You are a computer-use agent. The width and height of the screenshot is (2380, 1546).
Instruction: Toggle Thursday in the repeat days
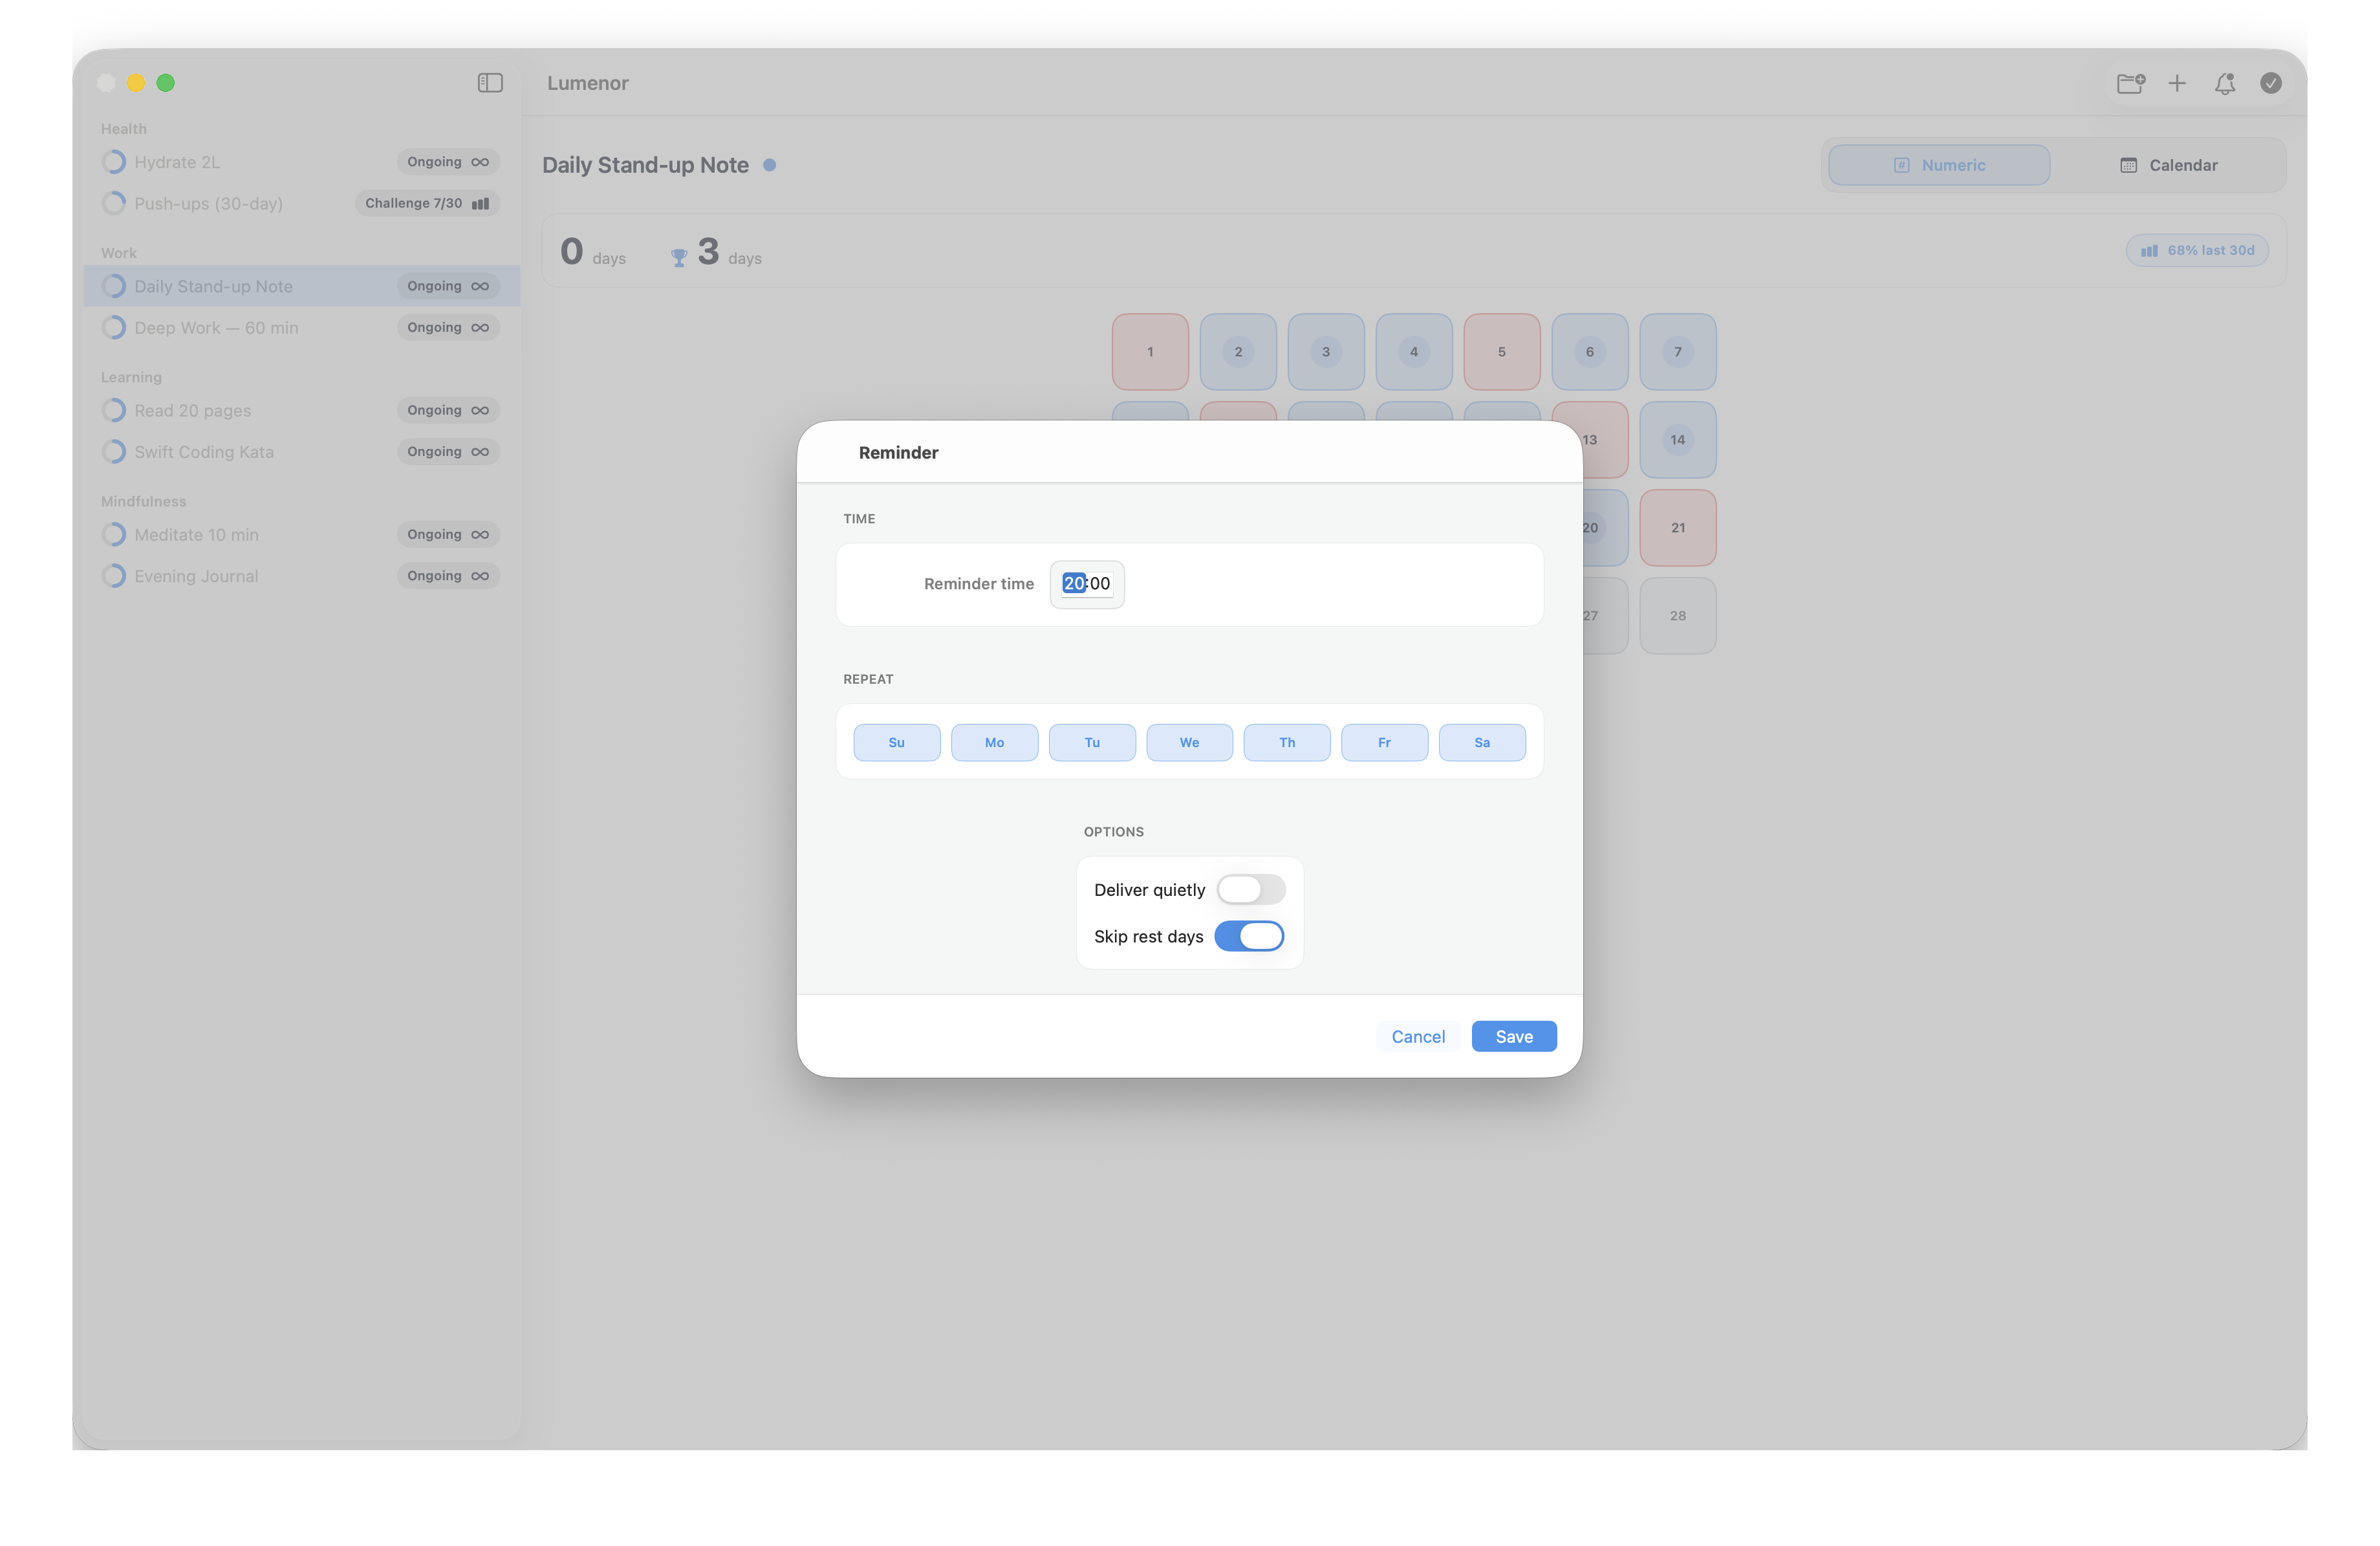1286,742
